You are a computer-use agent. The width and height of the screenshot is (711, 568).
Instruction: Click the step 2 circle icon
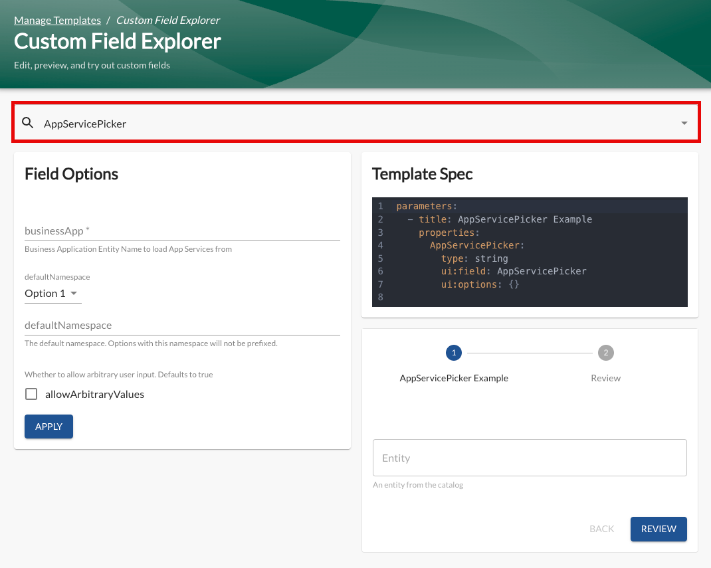point(605,353)
